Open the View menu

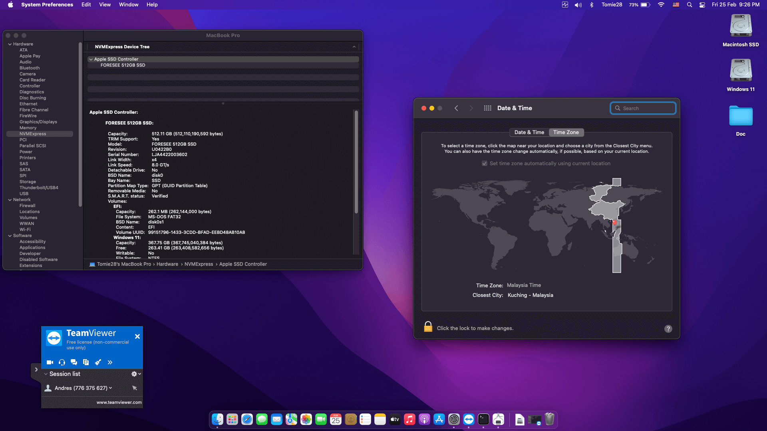click(105, 5)
